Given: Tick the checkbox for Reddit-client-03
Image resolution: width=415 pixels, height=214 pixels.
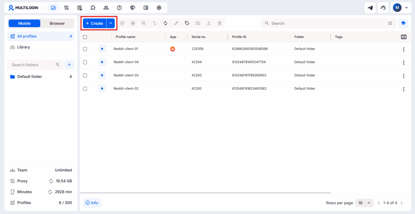Looking at the screenshot, I should click(85, 76).
